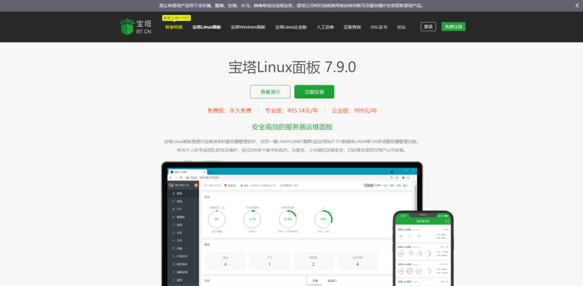Click mockup browser reload icon
The width and height of the screenshot is (583, 286).
pos(181,178)
